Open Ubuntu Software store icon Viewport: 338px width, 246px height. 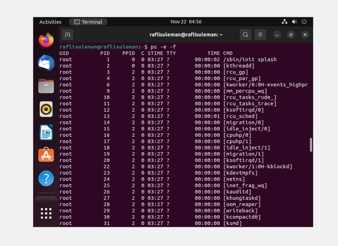click(46, 155)
